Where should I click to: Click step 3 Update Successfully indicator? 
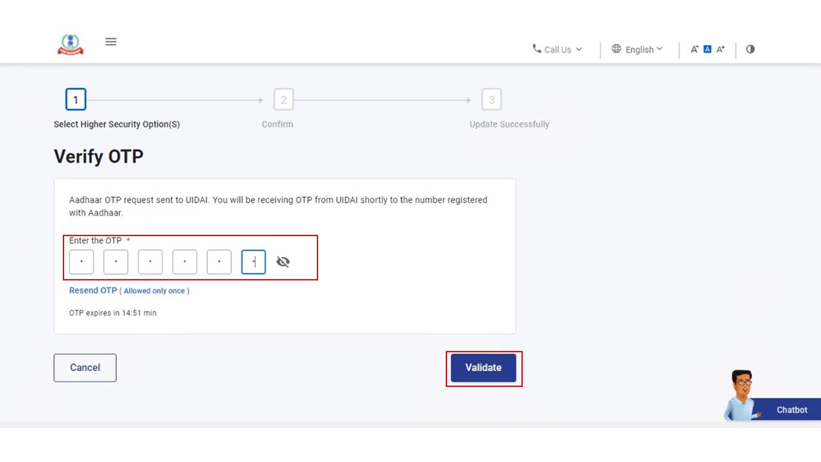491,100
